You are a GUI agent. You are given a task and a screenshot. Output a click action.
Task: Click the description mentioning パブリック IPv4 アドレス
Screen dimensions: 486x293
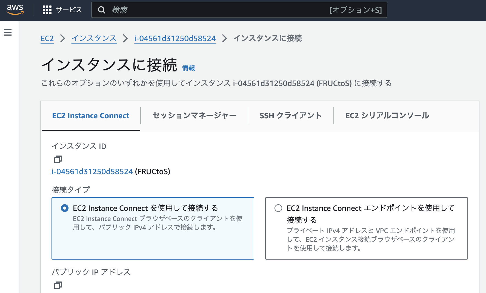click(x=158, y=223)
